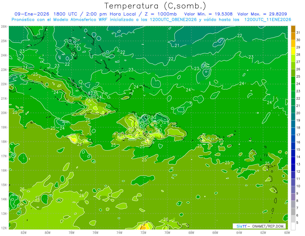Screen dimensions: 305x236
Task: Click the 'SisPI – ONAMET/REP.DOM.' label
Action: [259, 226]
